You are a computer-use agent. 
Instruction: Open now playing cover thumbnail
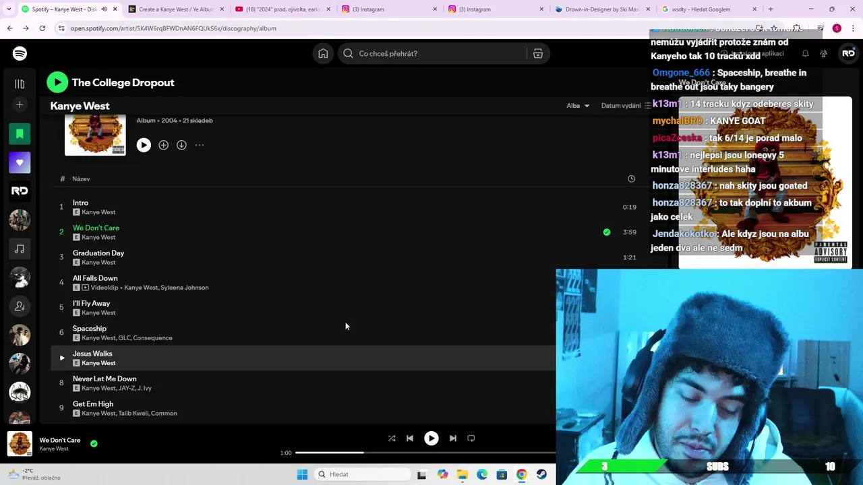coord(20,444)
